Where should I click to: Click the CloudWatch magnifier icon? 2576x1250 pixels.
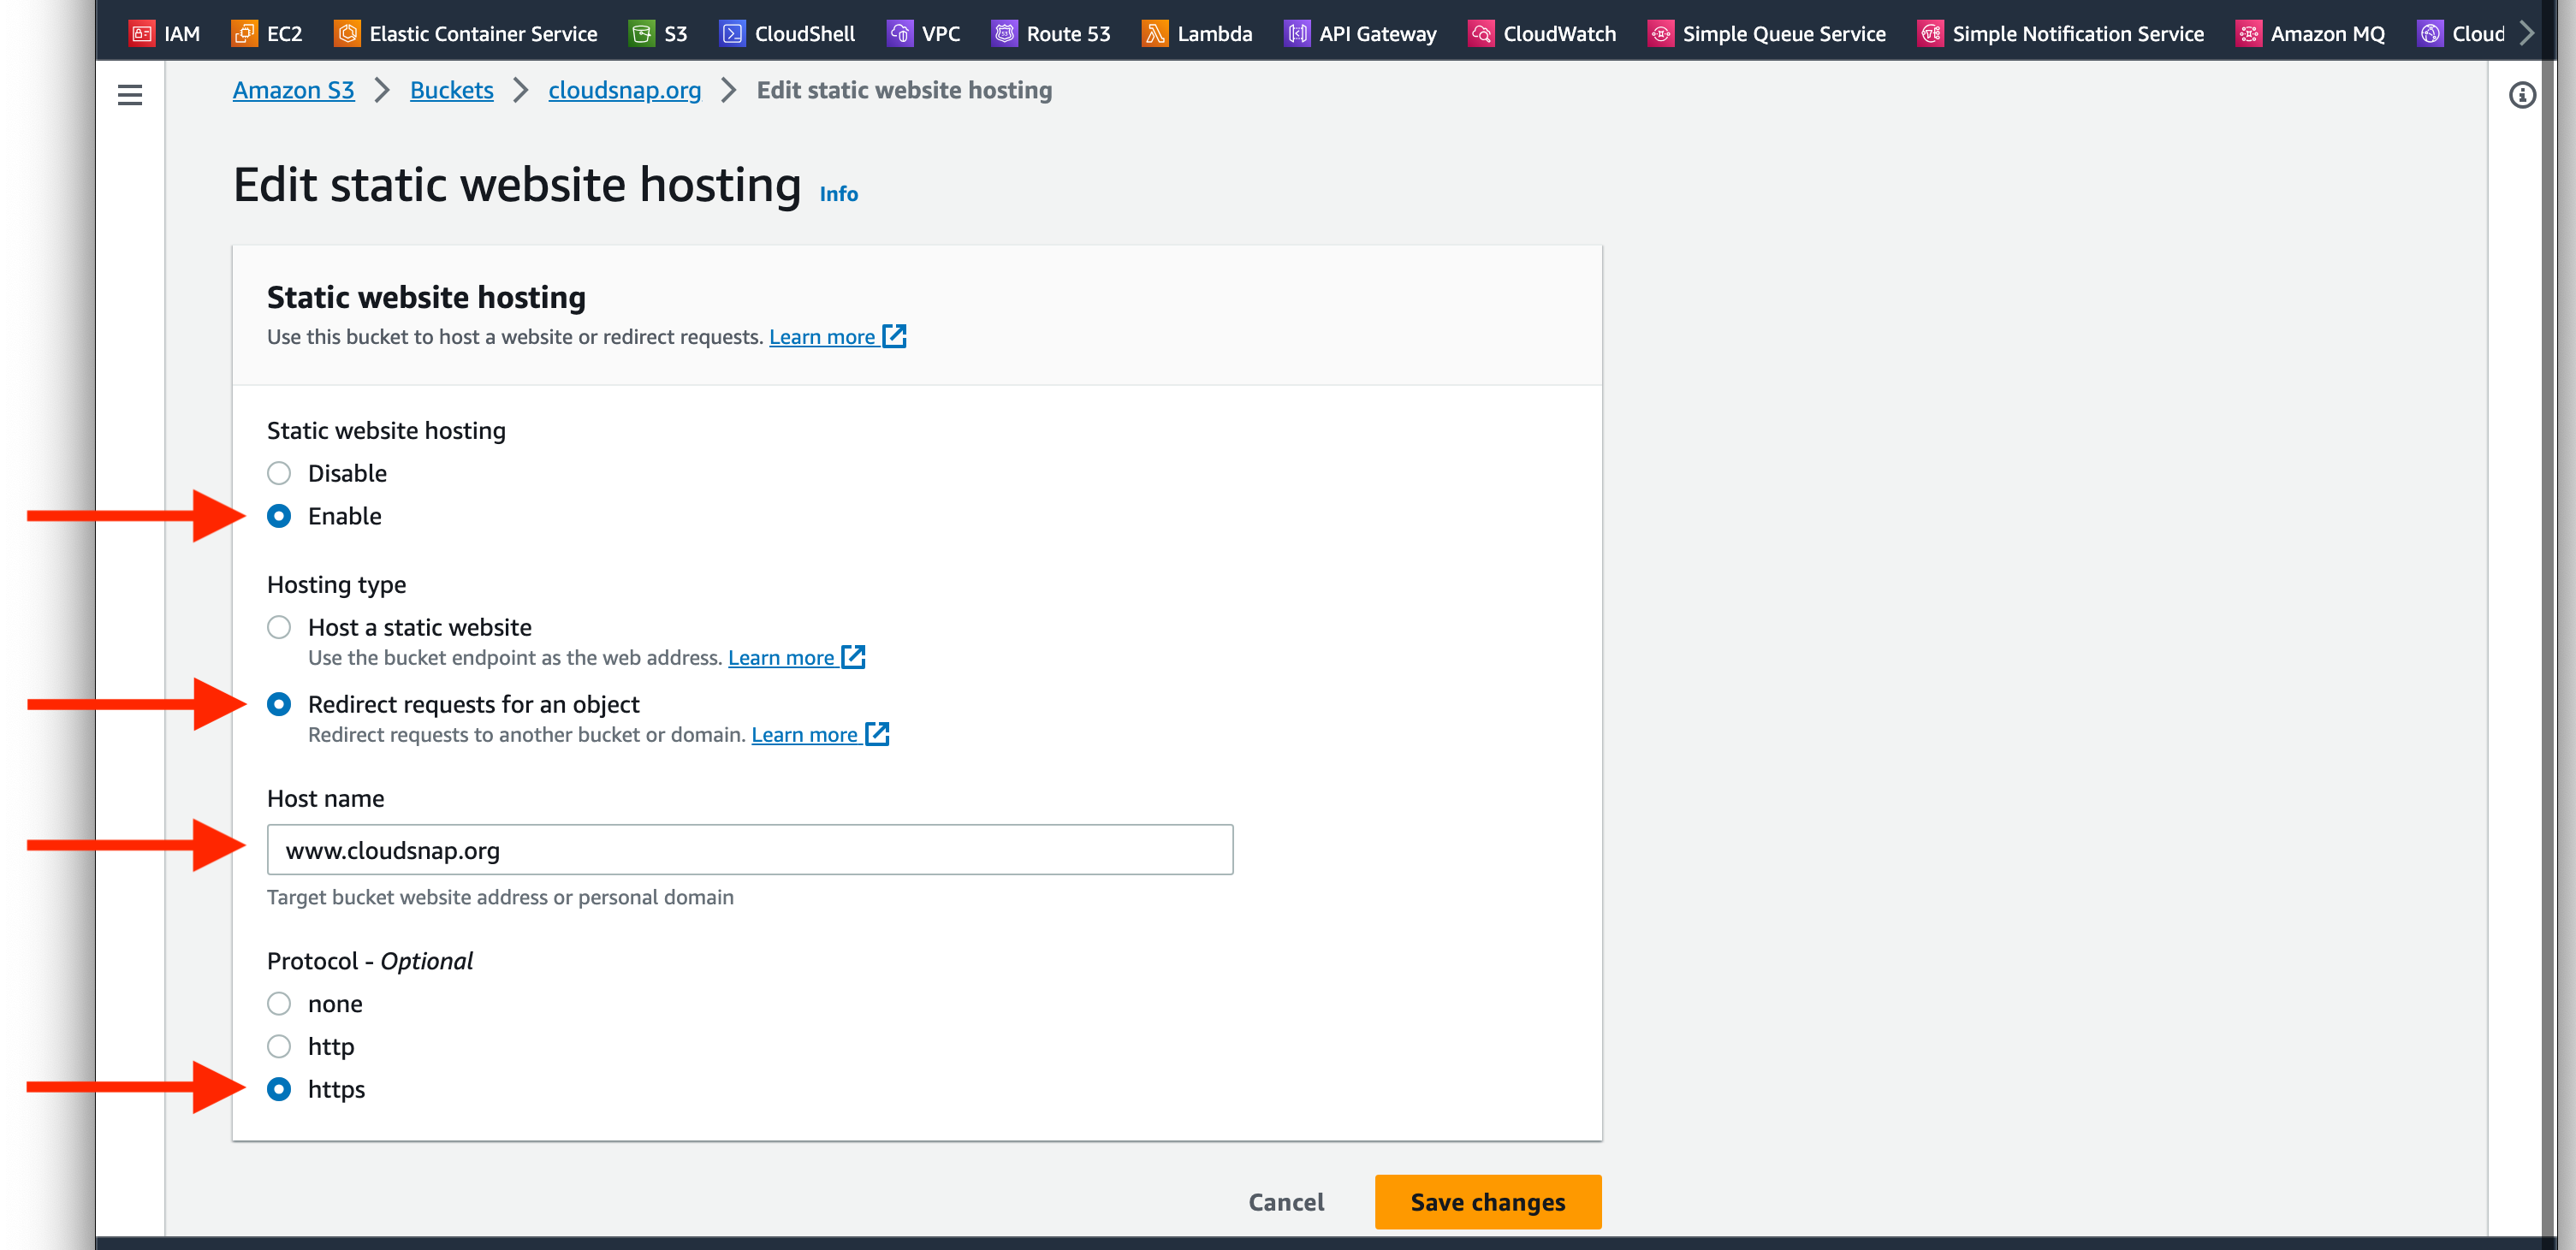coord(1481,34)
